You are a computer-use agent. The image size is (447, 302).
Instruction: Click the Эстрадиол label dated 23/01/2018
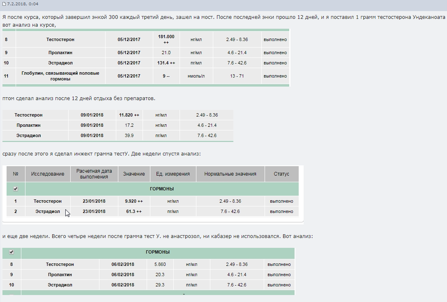coord(48,212)
